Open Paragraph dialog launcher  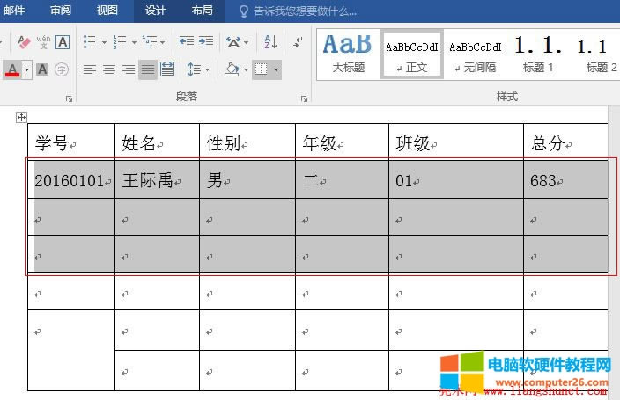coord(304,98)
